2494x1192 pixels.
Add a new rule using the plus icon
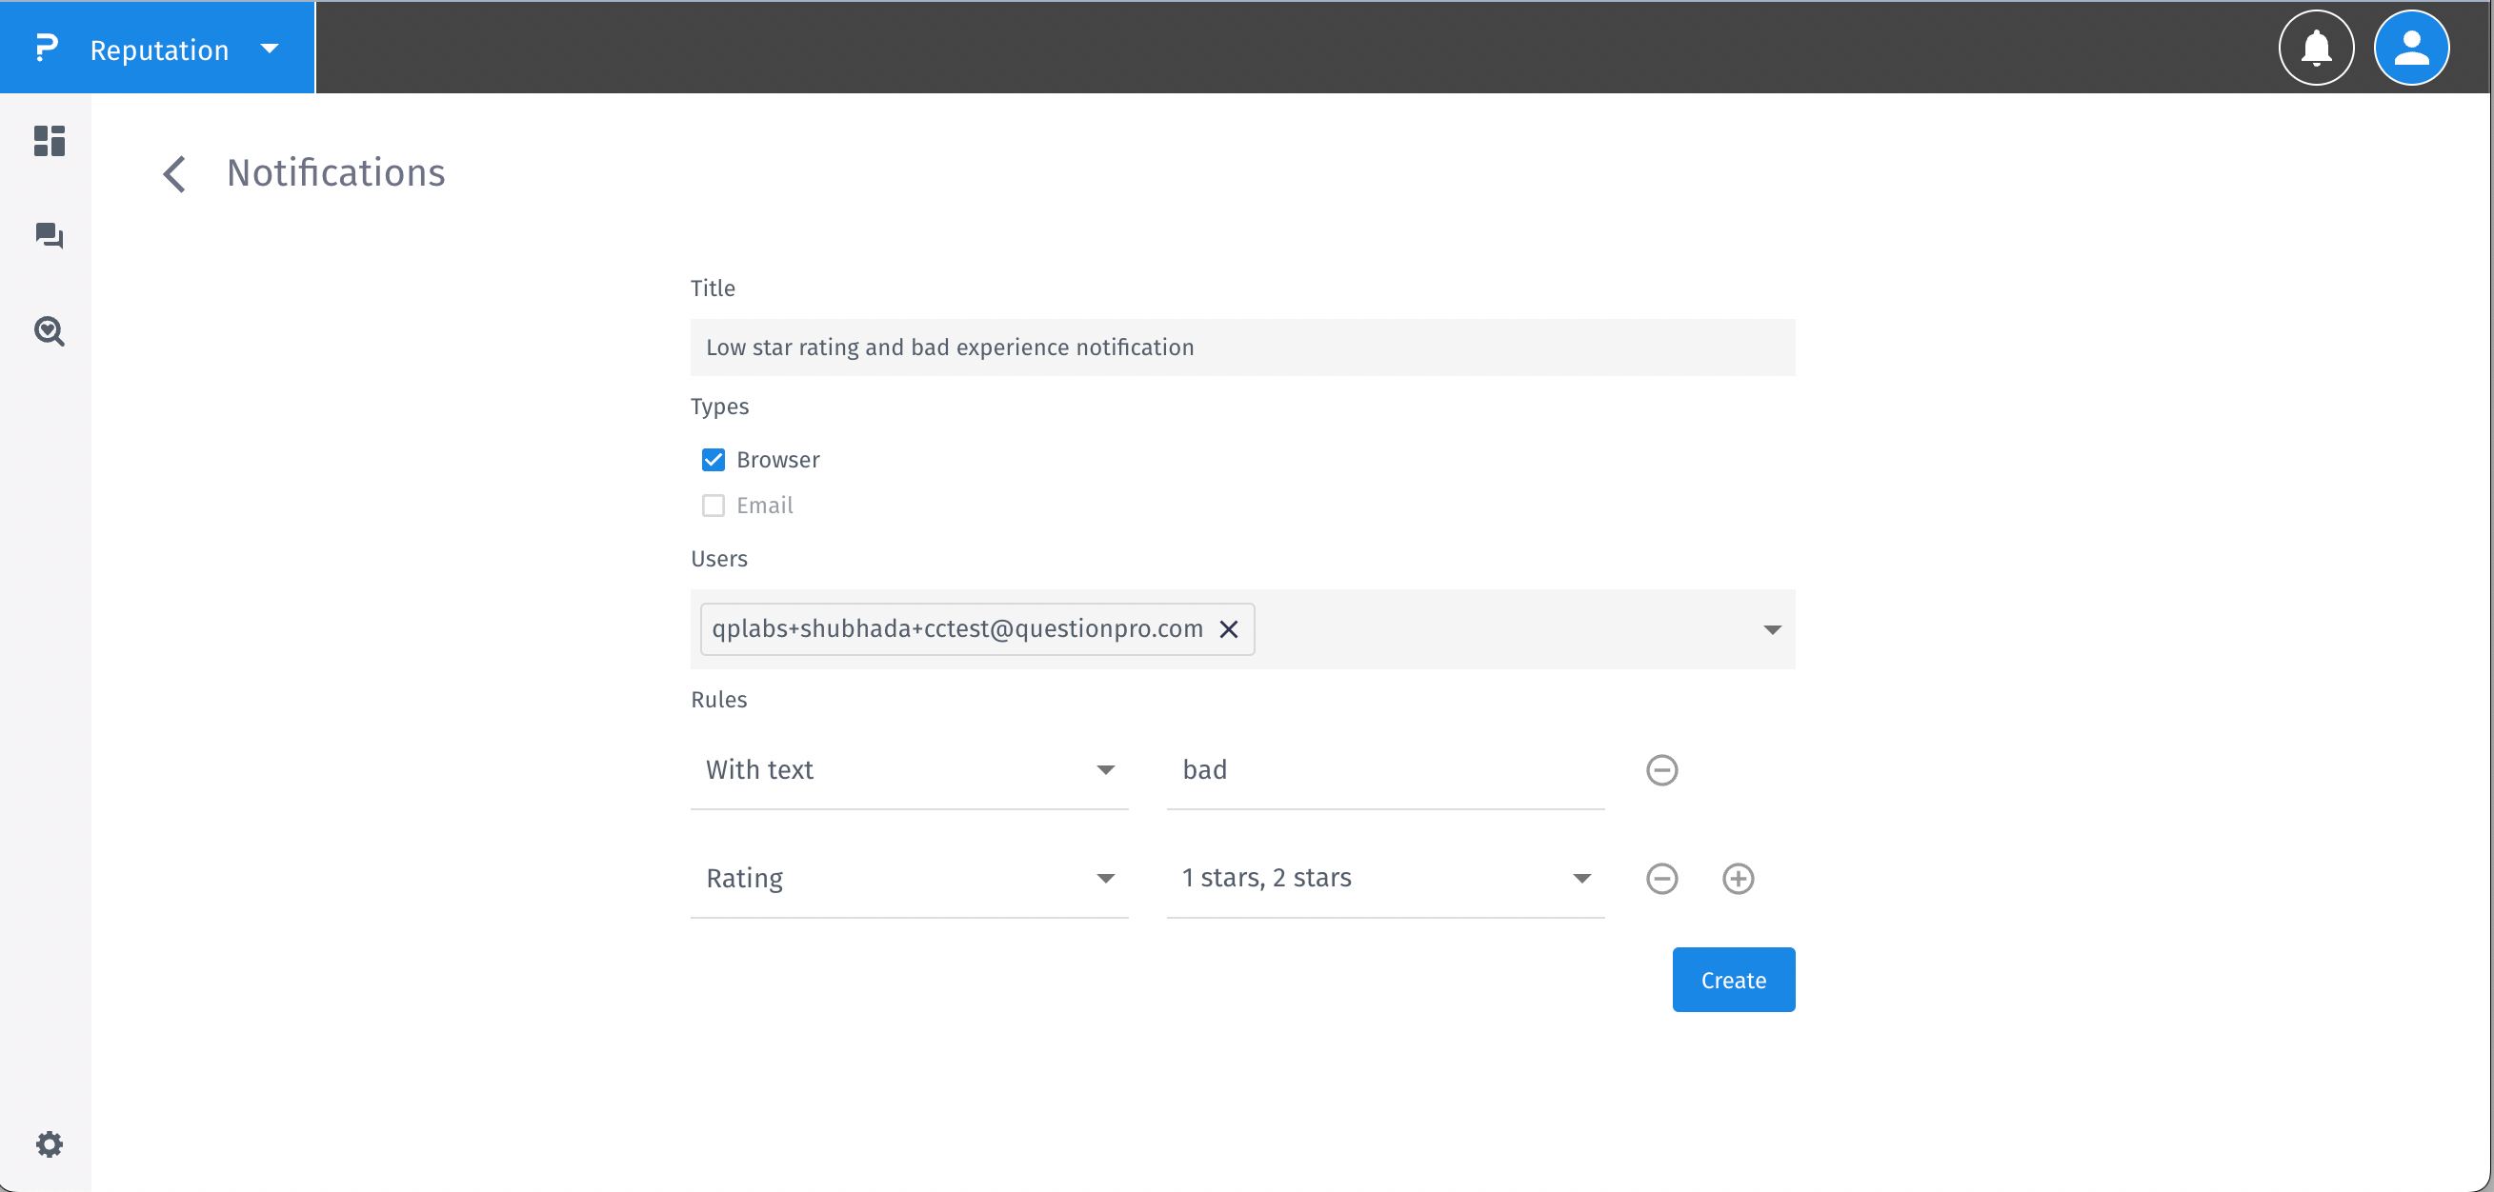point(1738,878)
